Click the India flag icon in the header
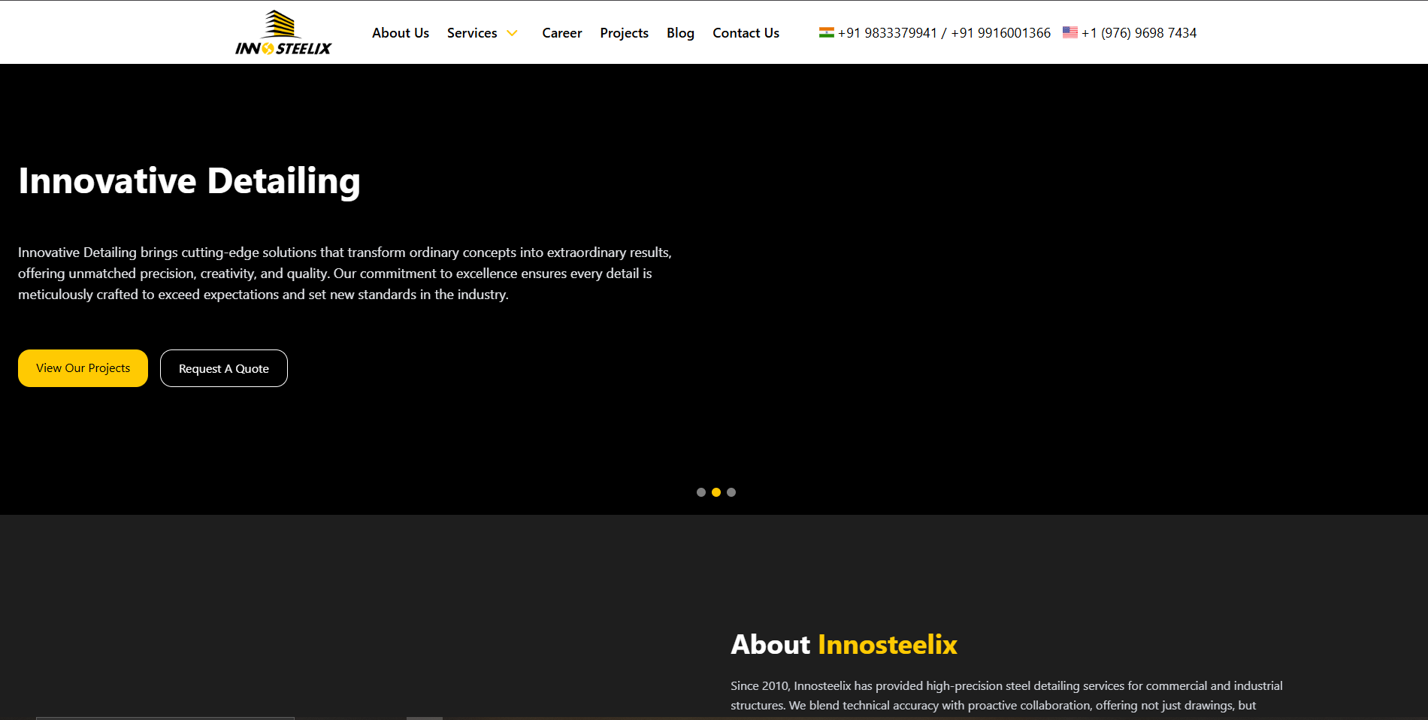The height and width of the screenshot is (720, 1428). pyautogui.click(x=826, y=32)
